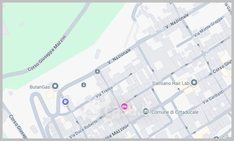Select the blue gas station pin
The width and height of the screenshot is (234, 141).
[x=65, y=102]
